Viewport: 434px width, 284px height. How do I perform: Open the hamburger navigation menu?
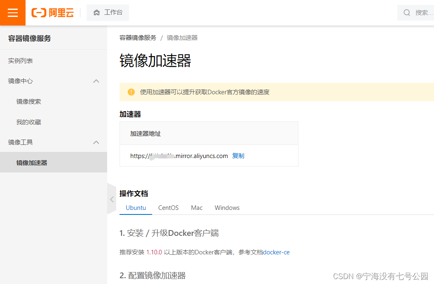(x=13, y=13)
